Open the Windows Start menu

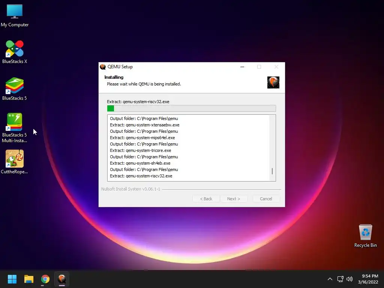(x=12, y=279)
